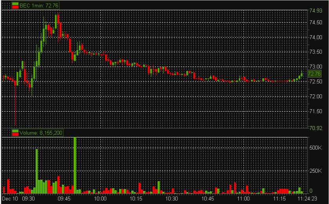Image resolution: width=329 pixels, height=204 pixels.
Task: Click the 71.50 price axis label
Action: [316, 111]
